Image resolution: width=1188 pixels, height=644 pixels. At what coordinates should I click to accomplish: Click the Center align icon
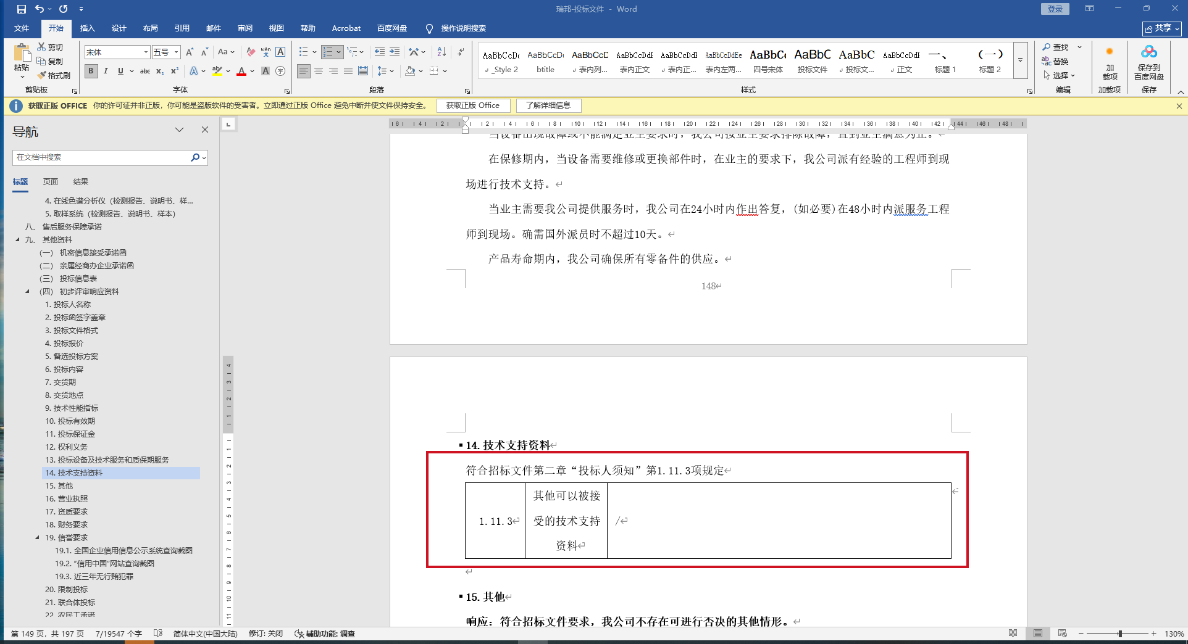coord(319,72)
